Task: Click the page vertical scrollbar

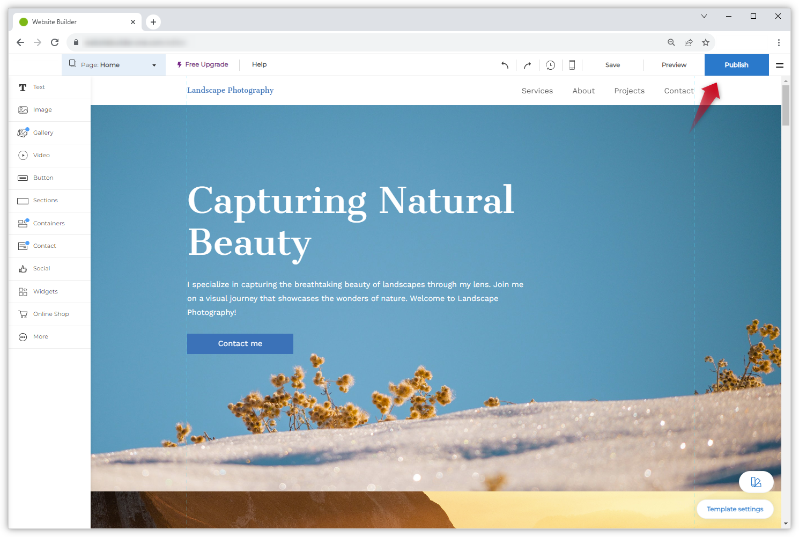Action: pyautogui.click(x=786, y=105)
